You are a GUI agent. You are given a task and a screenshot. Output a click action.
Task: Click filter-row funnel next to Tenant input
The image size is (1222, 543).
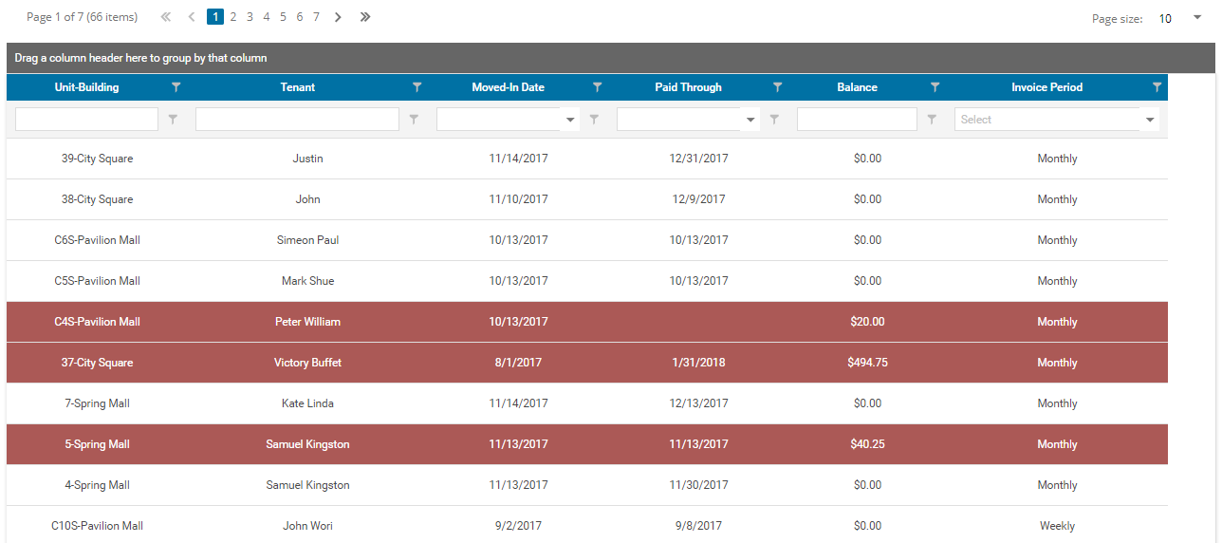[414, 120]
